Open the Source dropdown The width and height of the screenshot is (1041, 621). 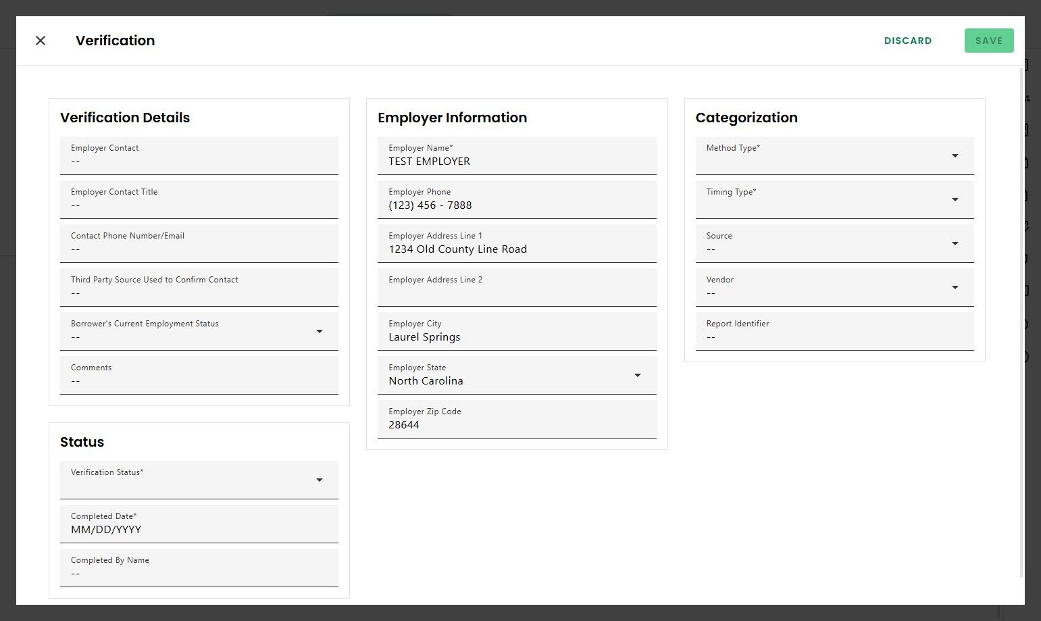point(834,243)
